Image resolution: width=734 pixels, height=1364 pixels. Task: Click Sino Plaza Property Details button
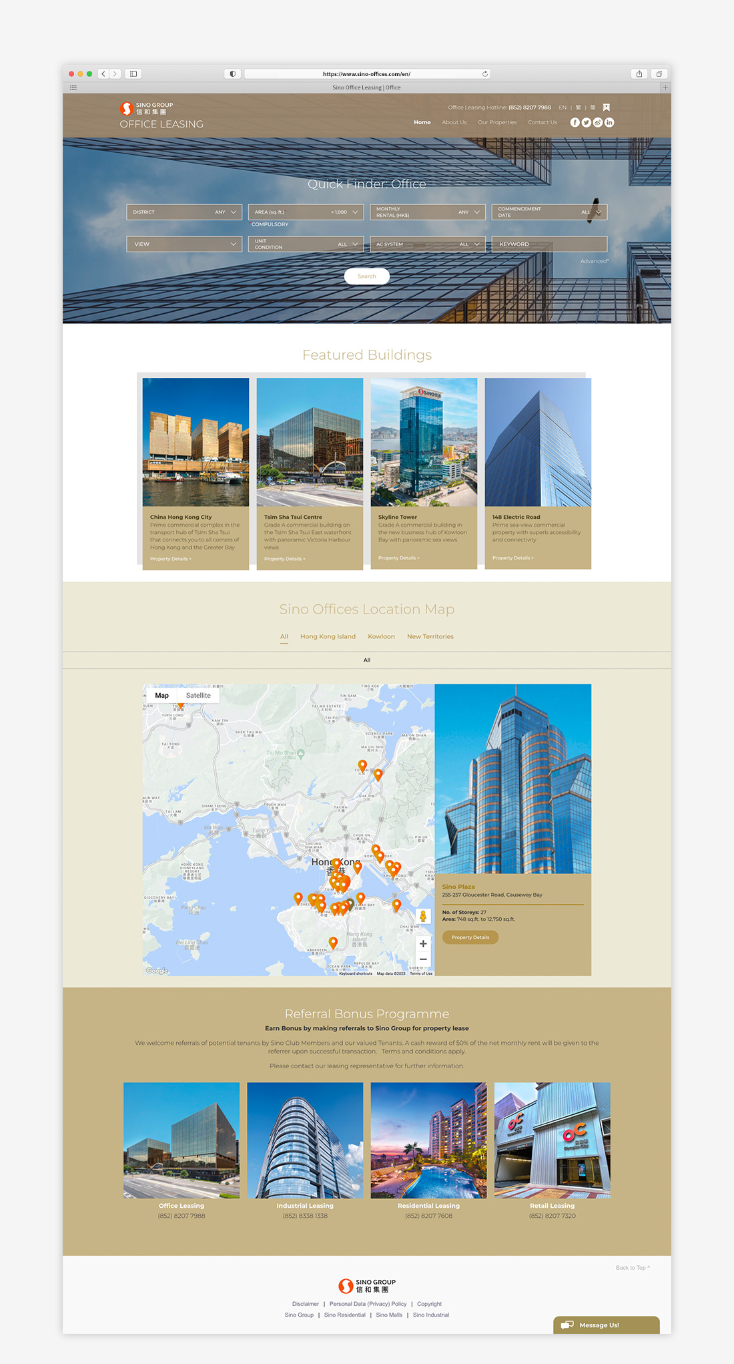point(470,937)
